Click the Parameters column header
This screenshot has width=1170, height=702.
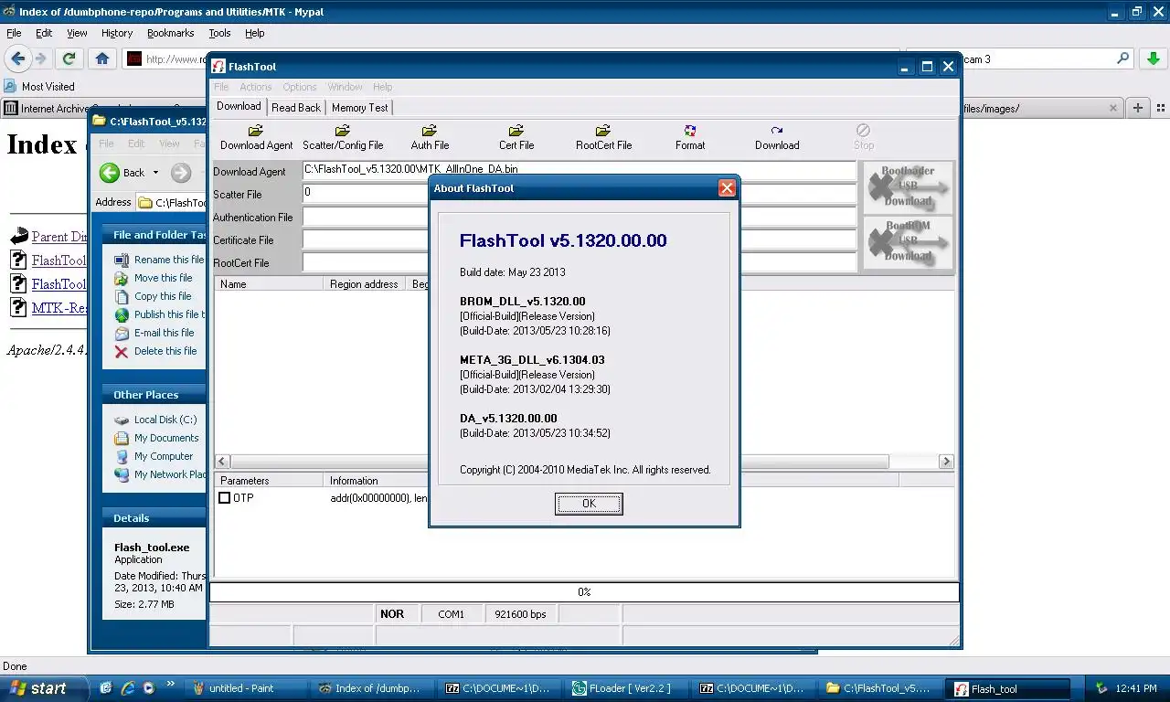point(269,480)
